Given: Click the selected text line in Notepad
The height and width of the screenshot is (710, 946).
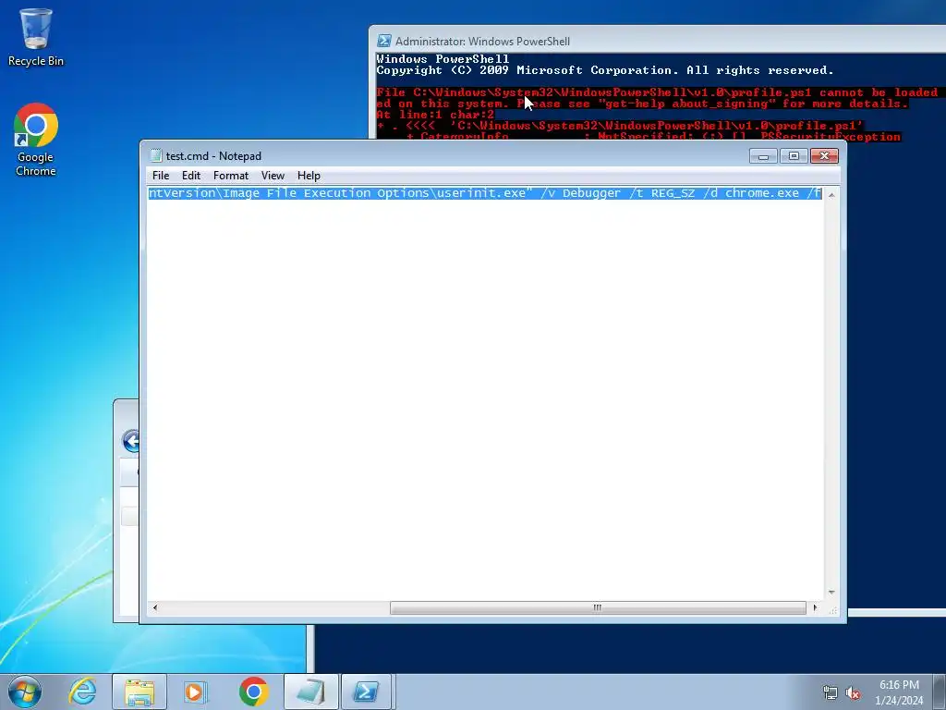Looking at the screenshot, I should click(x=485, y=193).
